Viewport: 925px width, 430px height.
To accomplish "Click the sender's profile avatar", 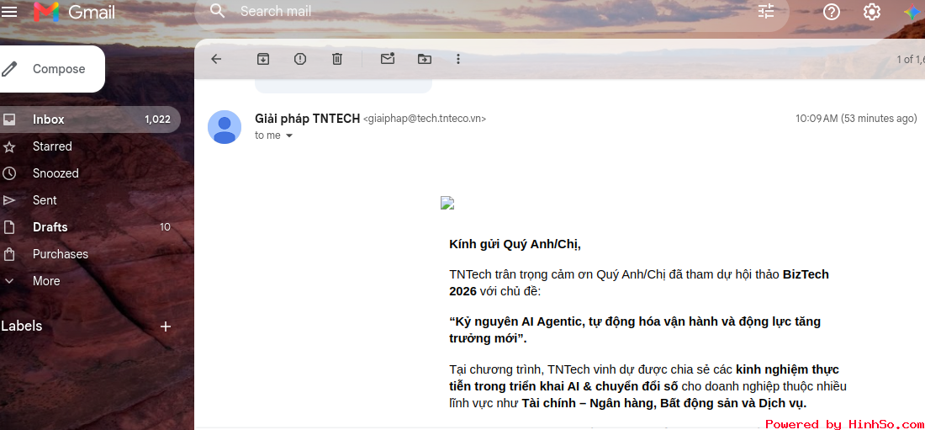I will 225,127.
